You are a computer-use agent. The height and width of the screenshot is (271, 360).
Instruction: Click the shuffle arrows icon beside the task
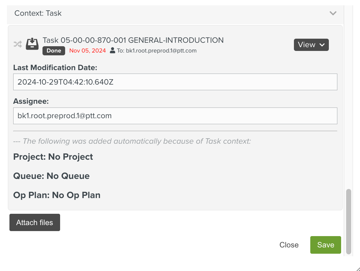(18, 44)
